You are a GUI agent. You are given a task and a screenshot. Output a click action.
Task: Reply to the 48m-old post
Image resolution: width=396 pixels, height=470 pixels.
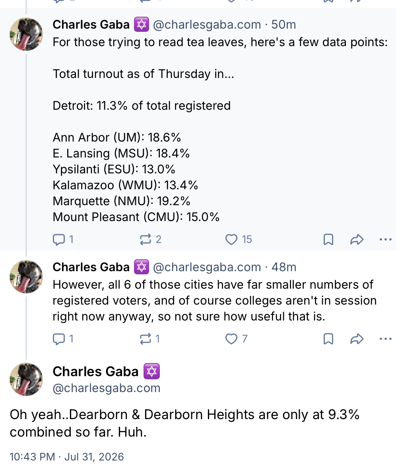pos(63,339)
